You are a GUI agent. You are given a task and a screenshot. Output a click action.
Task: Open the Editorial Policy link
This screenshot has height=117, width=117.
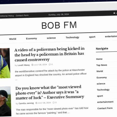[7, 16]
